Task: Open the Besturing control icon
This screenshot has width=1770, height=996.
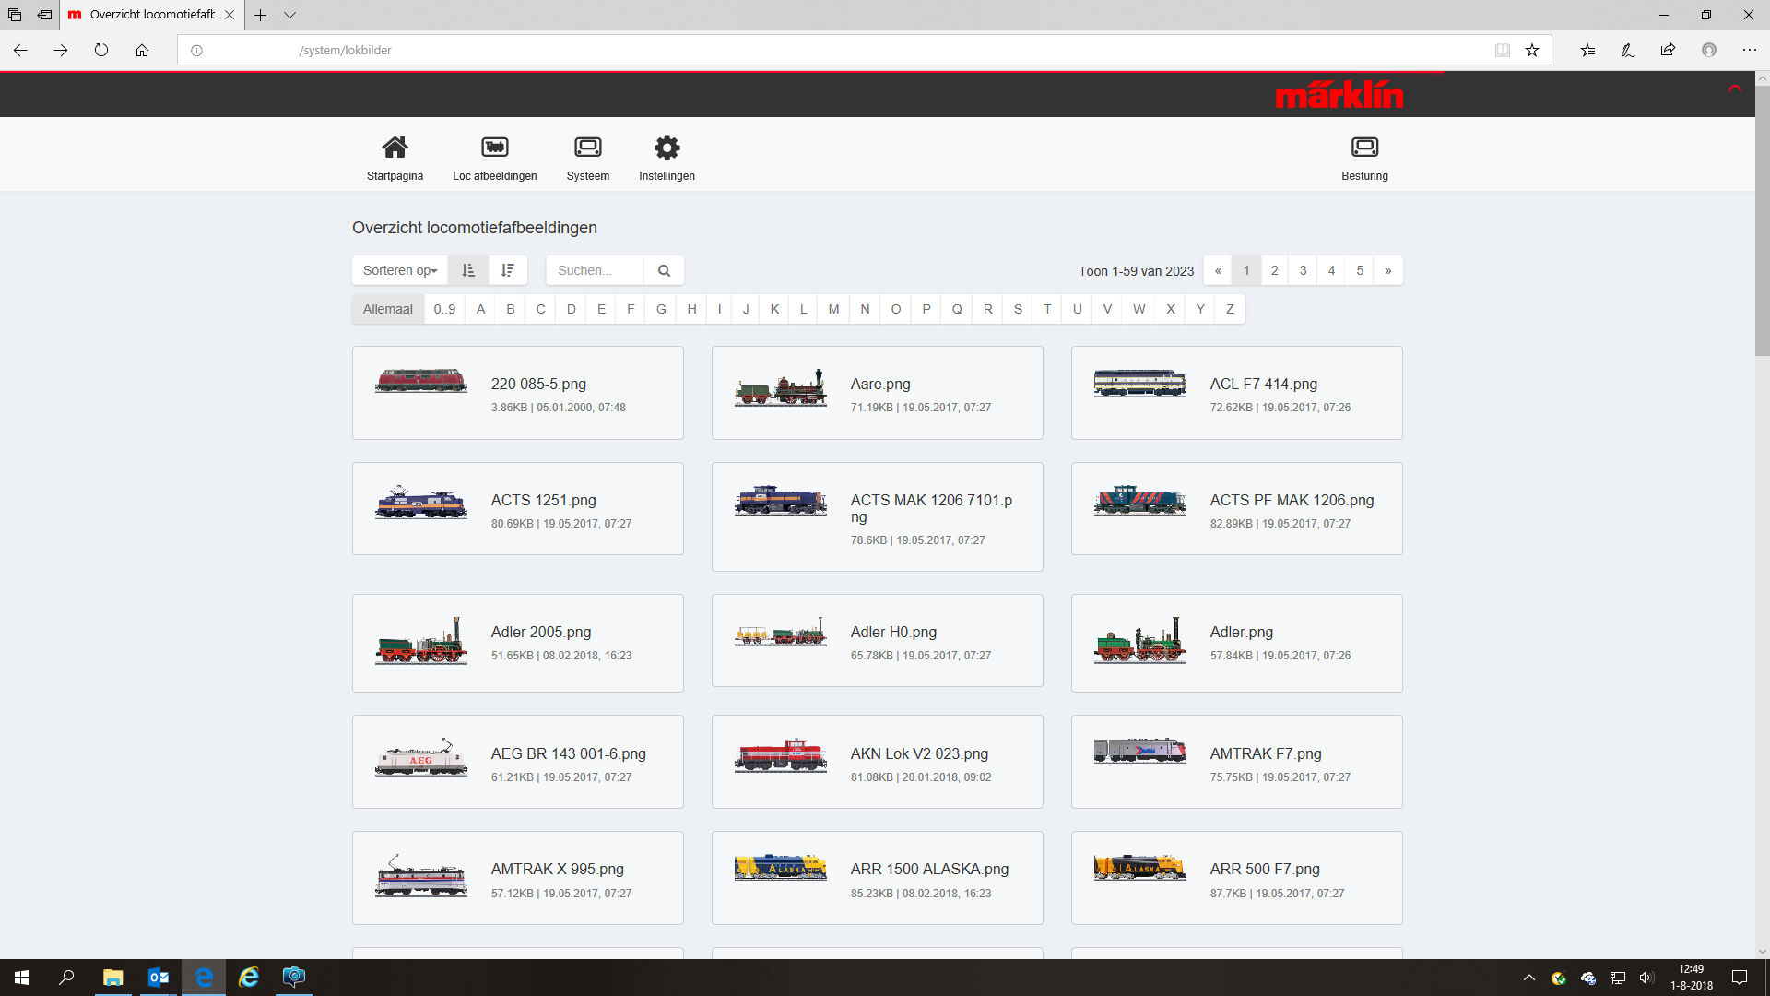Action: [x=1364, y=148]
